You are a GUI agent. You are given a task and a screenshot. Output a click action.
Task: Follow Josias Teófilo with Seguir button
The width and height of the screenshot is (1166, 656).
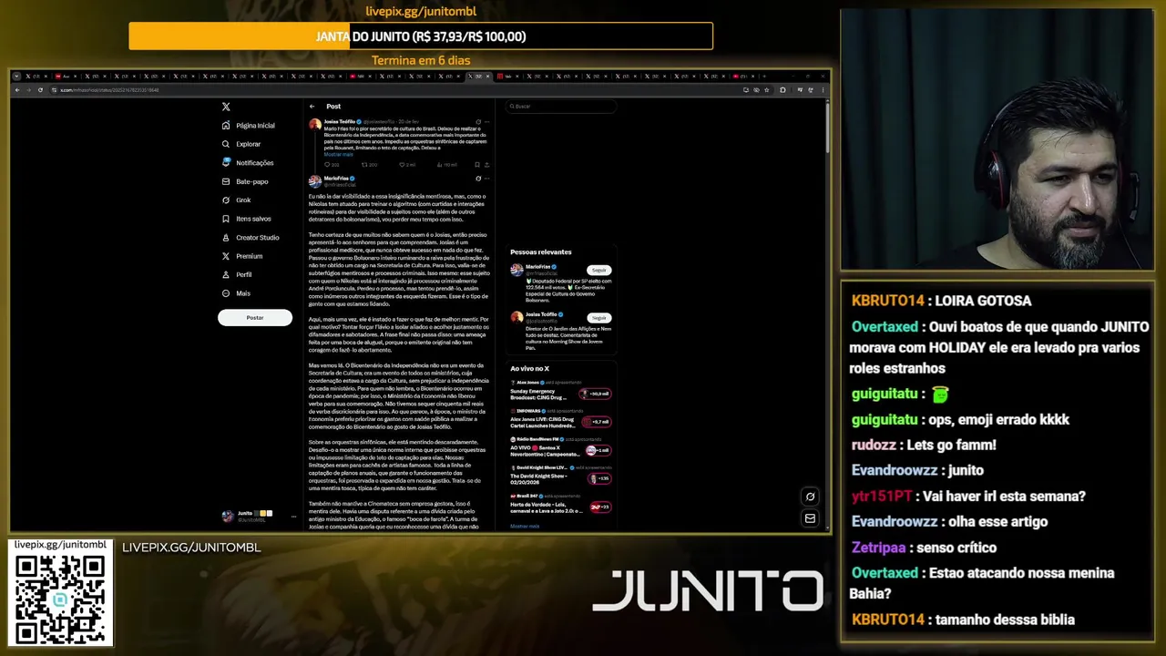599,318
